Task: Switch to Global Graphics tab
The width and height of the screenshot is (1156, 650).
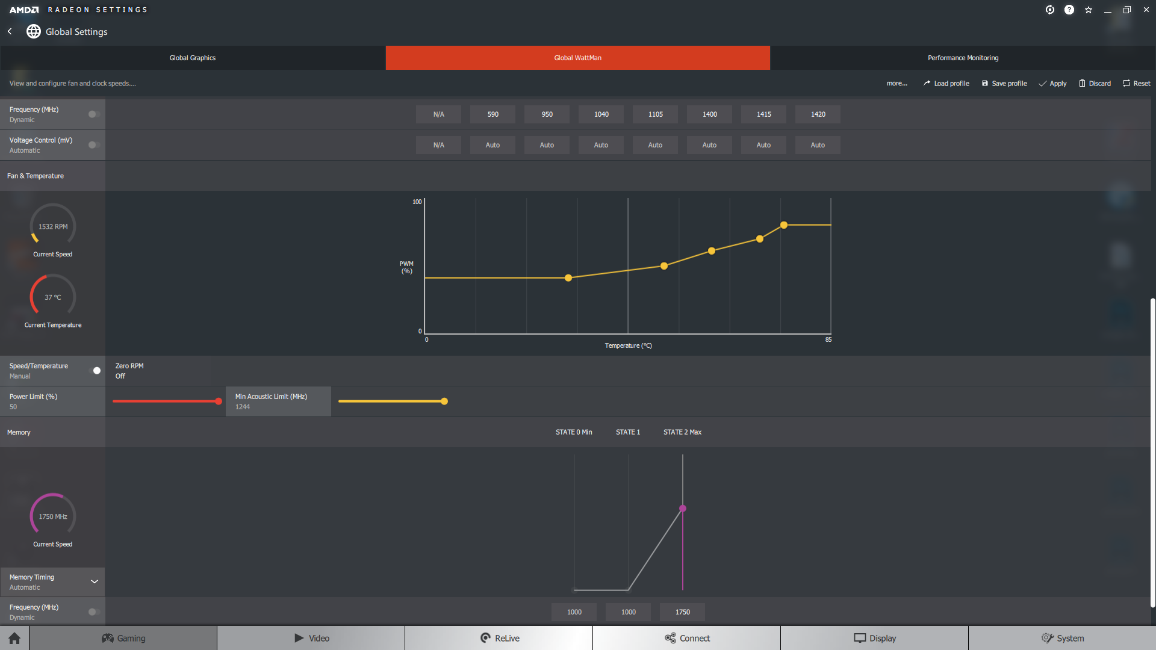Action: point(193,58)
